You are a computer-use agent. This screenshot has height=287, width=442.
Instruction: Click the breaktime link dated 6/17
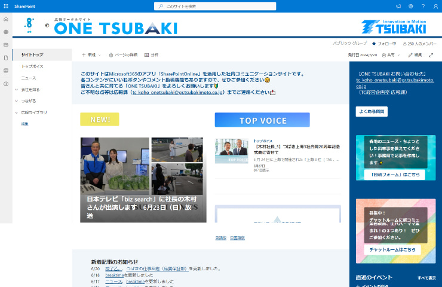coord(136,282)
